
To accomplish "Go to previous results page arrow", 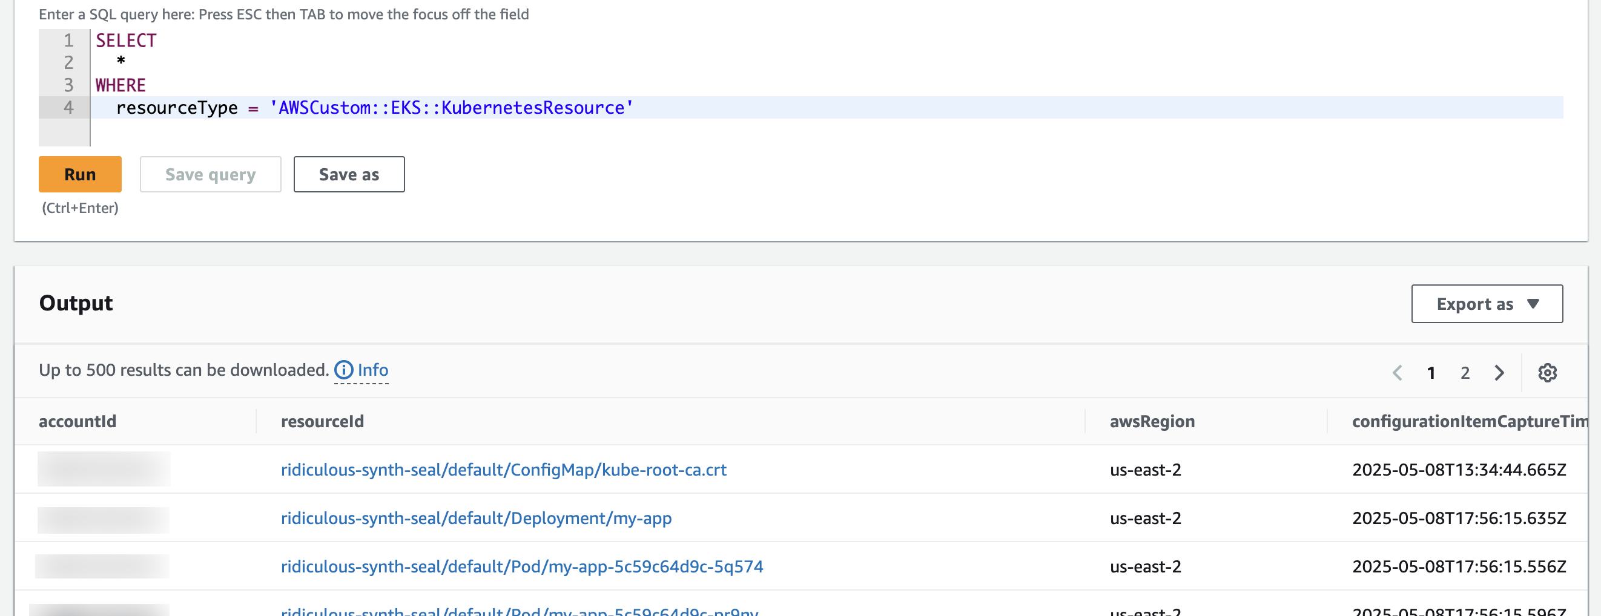I will pos(1398,373).
